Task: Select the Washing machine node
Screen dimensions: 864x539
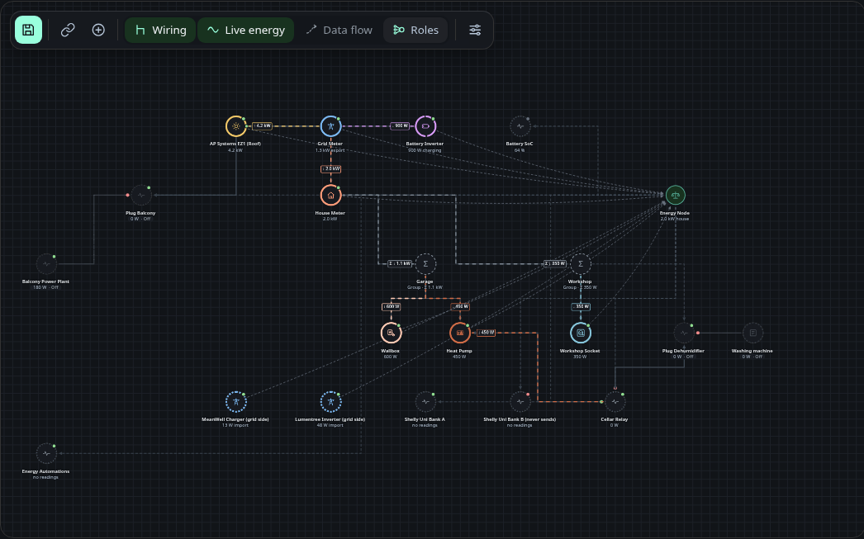Action: click(752, 333)
